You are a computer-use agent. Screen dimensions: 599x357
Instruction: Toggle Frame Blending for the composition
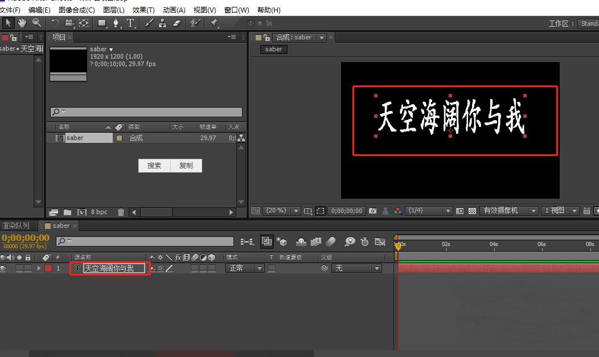(315, 241)
